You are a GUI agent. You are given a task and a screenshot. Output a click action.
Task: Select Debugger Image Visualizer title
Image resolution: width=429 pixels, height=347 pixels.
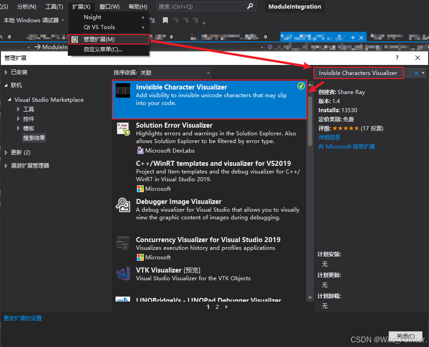179,201
